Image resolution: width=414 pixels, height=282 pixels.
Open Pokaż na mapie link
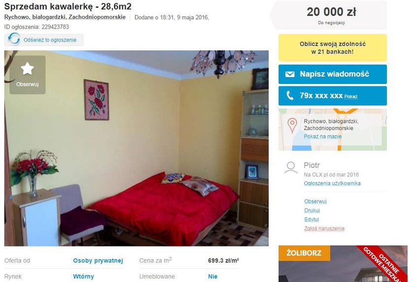[x=323, y=136]
